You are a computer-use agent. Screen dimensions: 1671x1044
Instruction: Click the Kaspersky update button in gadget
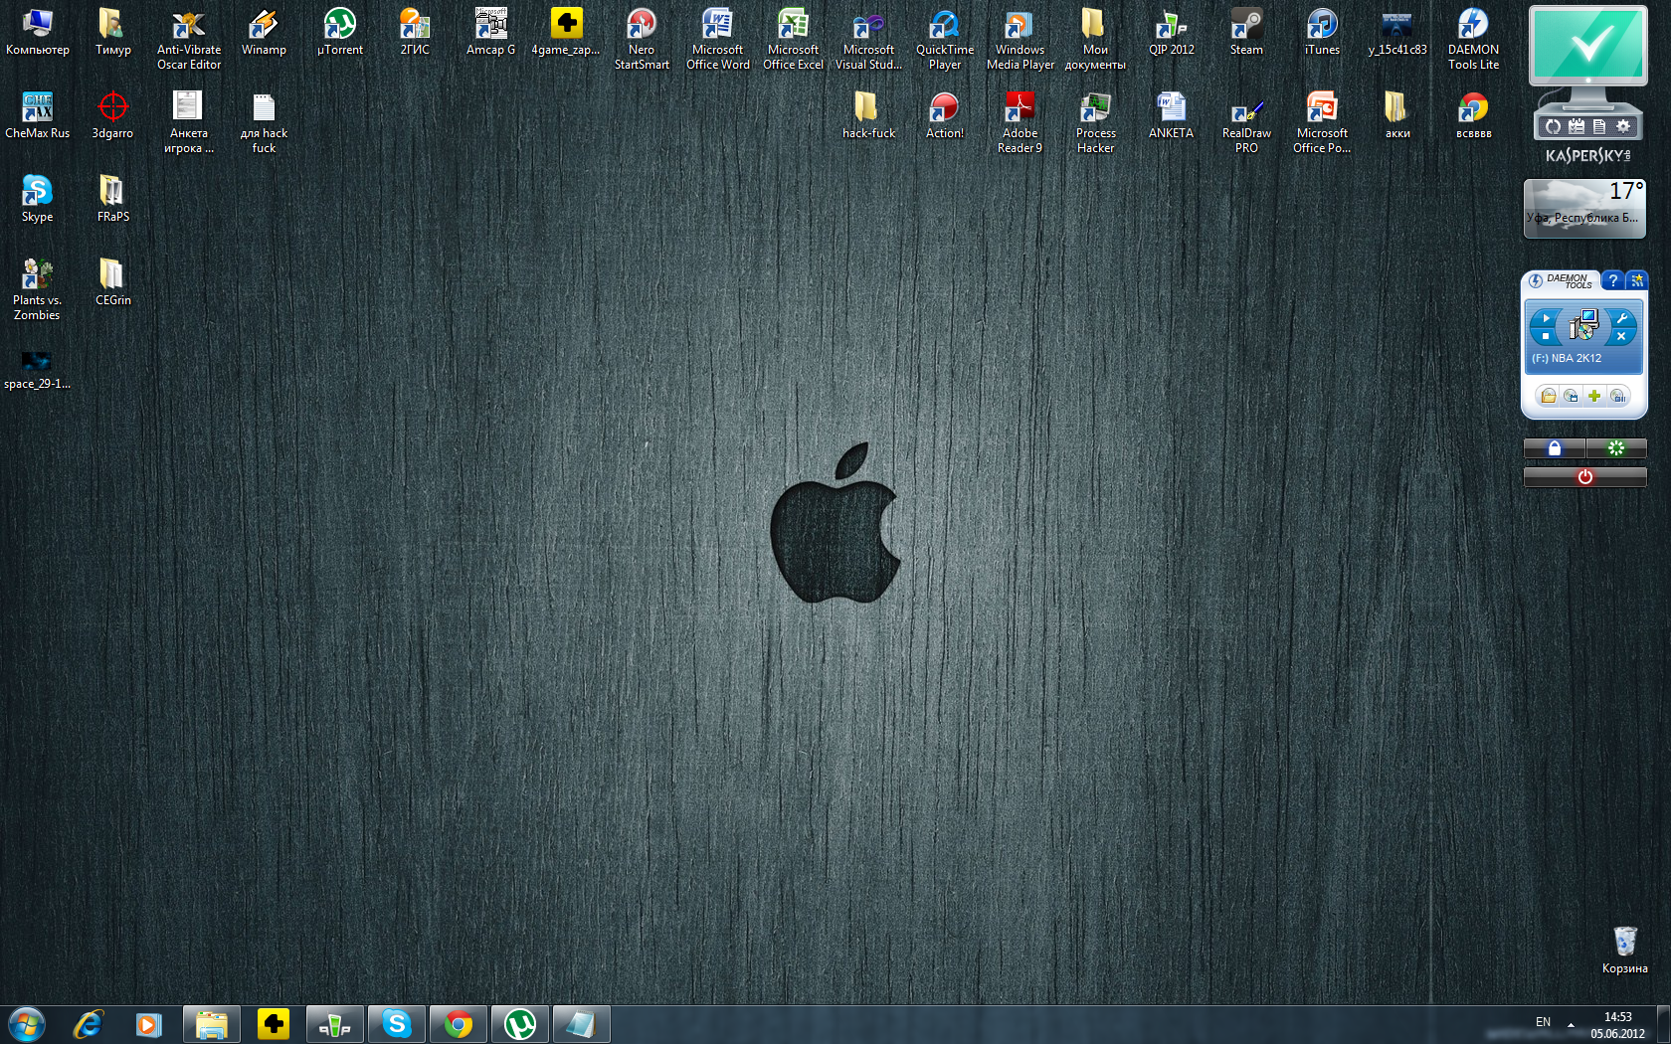1553,126
